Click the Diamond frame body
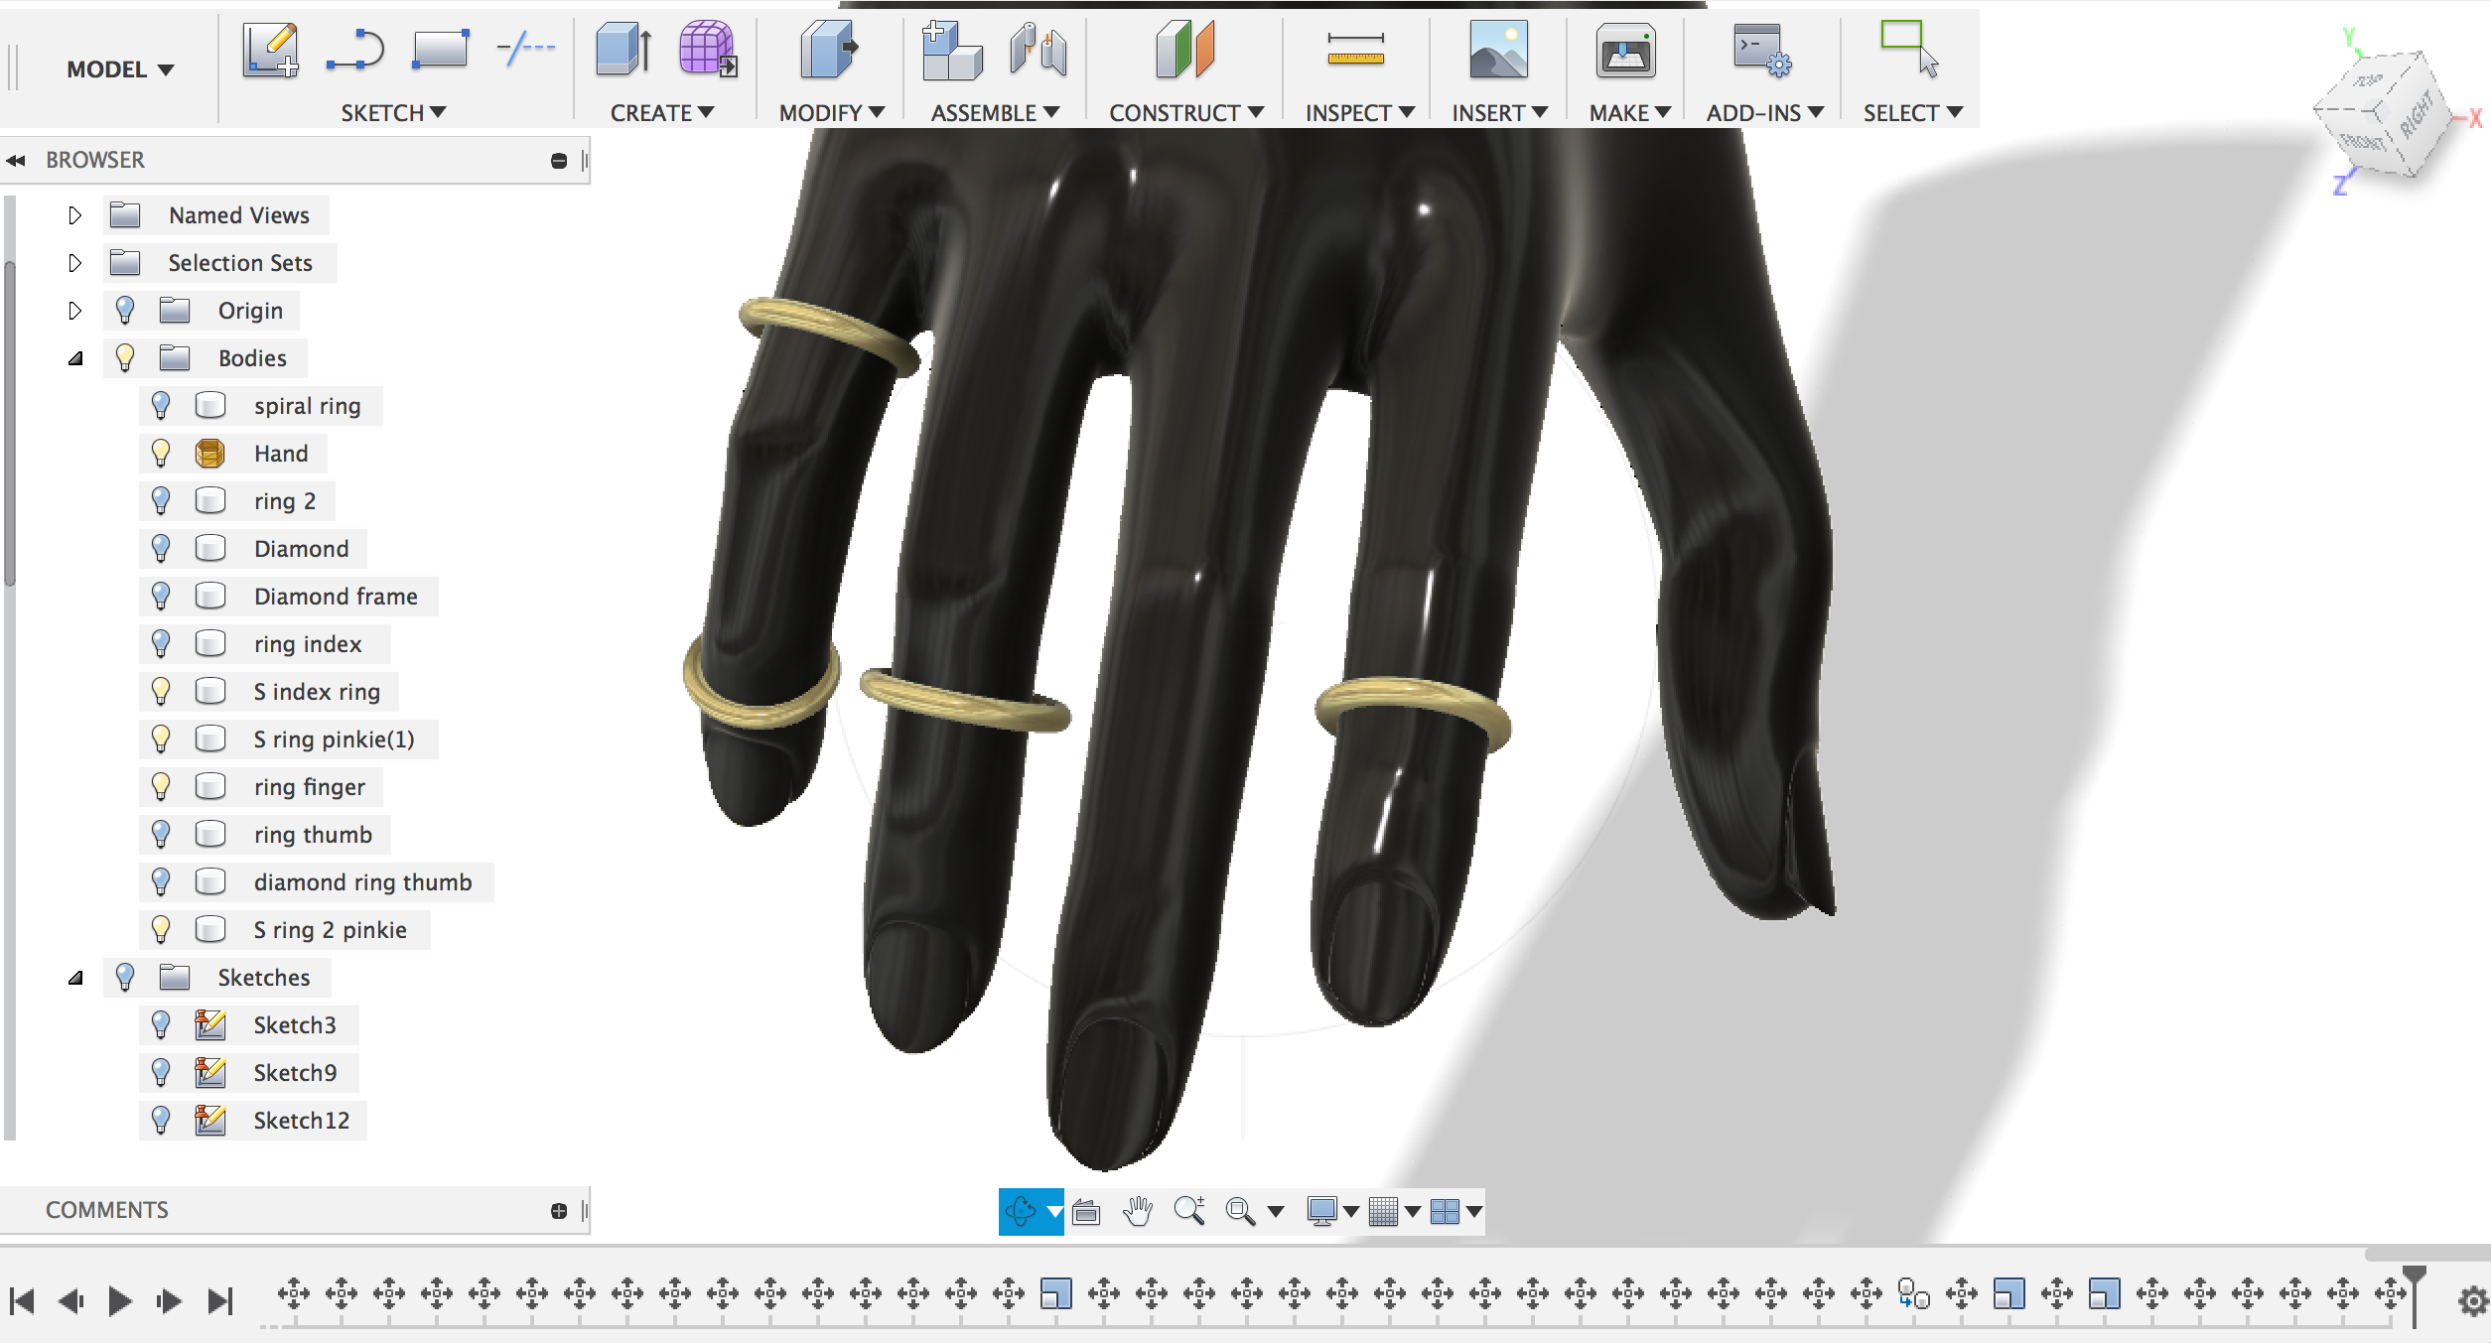 coord(336,597)
